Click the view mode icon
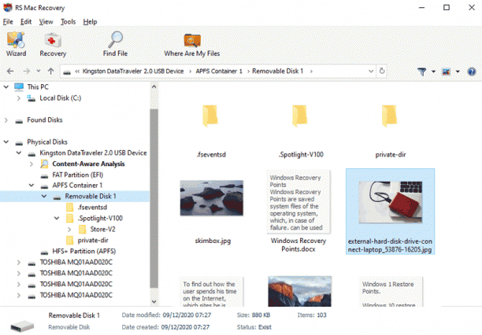The width and height of the screenshot is (482, 335). (446, 72)
